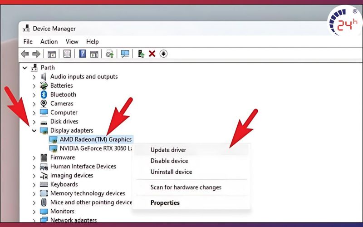This screenshot has width=363, height=227.
Task: Click the Batteries icon
Action: tap(44, 85)
